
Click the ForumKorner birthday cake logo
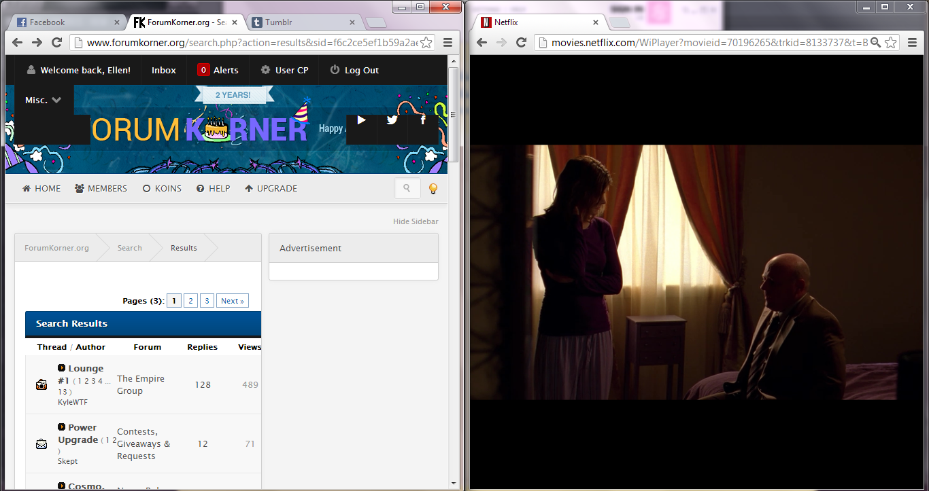[x=217, y=128]
